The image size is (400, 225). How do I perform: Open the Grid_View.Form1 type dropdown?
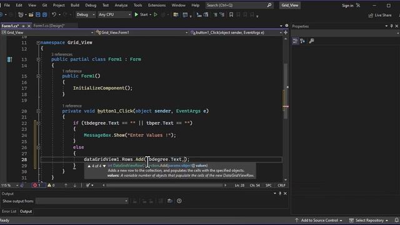click(142, 32)
